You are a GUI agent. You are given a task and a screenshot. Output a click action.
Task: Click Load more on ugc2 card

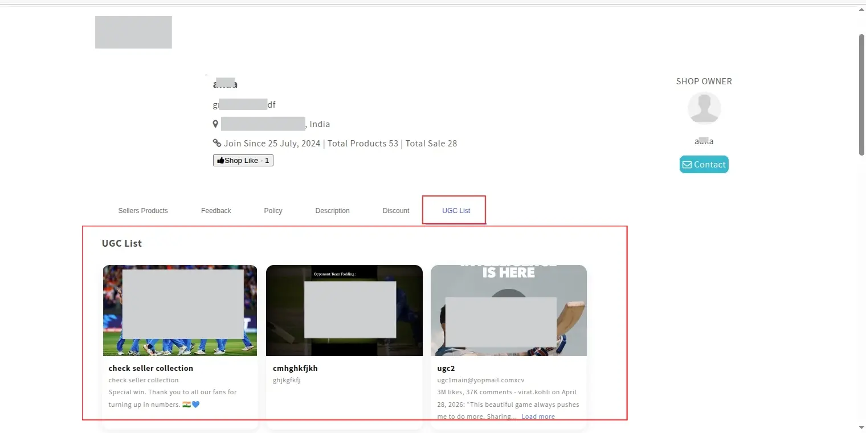pyautogui.click(x=538, y=416)
